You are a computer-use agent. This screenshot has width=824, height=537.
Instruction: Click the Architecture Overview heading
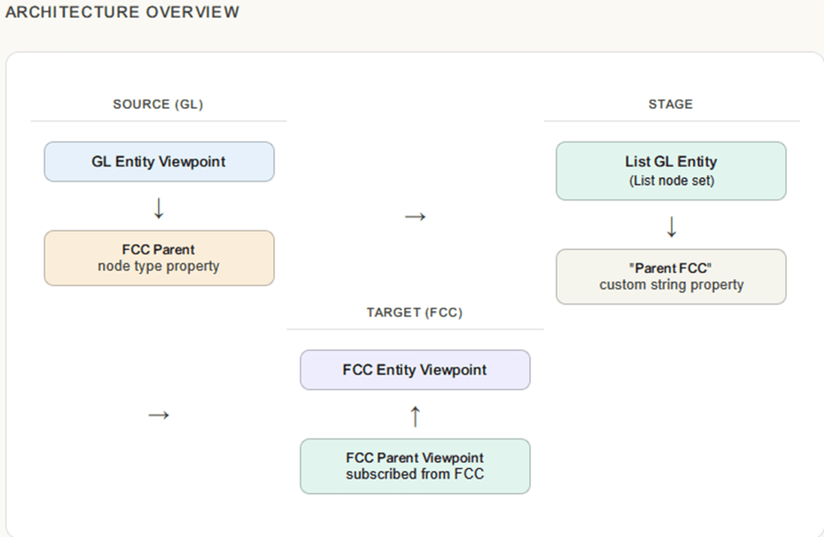point(122,12)
